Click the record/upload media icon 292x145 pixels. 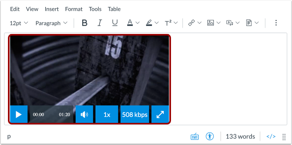(x=230, y=23)
